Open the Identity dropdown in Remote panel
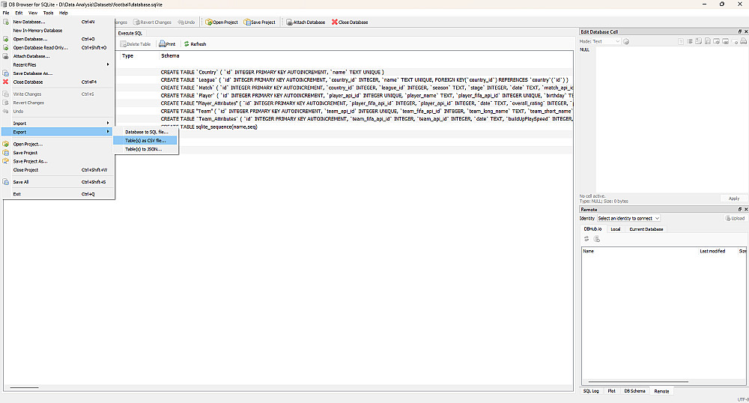 point(628,218)
